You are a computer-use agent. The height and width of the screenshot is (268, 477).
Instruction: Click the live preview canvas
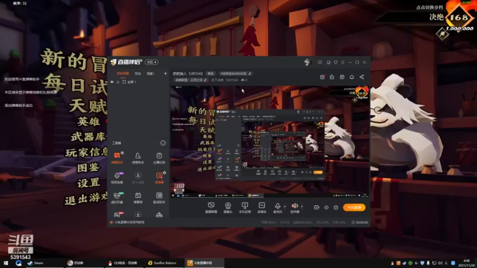point(270,142)
